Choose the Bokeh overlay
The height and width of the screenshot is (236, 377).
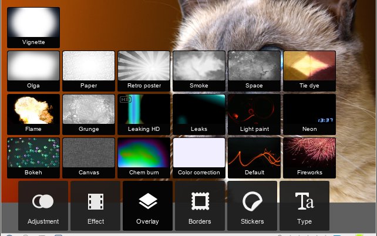33,158
